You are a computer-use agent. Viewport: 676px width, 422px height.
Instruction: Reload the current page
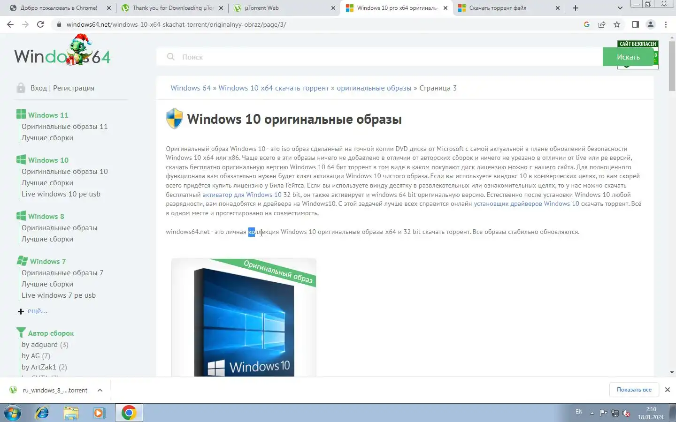point(40,24)
